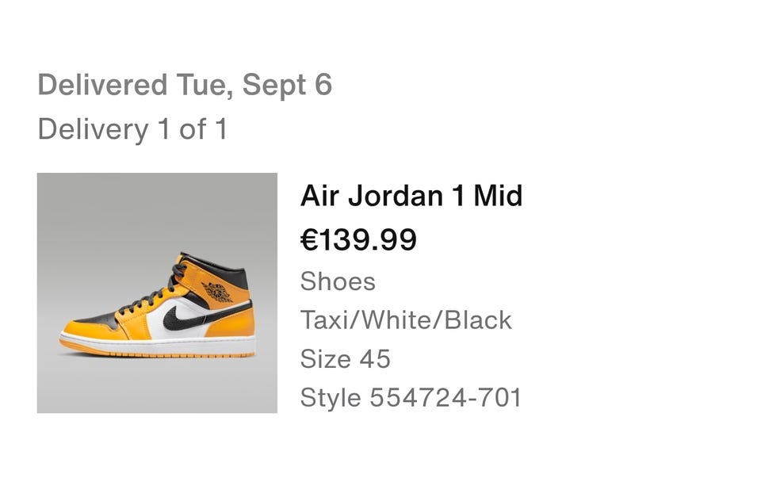Click the Style 554724-701 code
This screenshot has height=482, width=761.
[x=411, y=397]
